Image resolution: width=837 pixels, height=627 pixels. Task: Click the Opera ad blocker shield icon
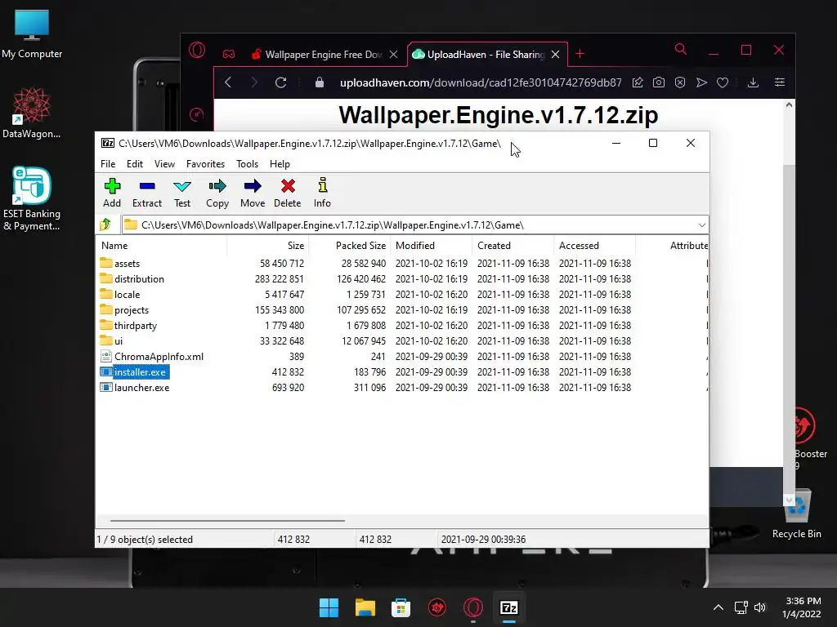[x=679, y=82]
